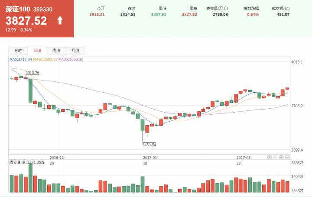This screenshot has width=312, height=197.
Task: Click the 成交额(亿) label
Action: tap(280, 8)
